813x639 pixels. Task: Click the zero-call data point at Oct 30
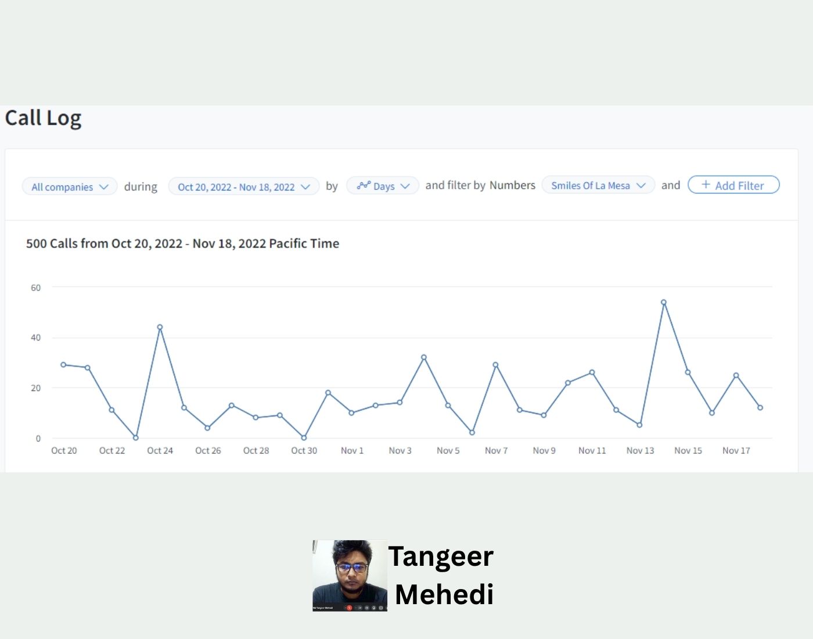tap(304, 437)
